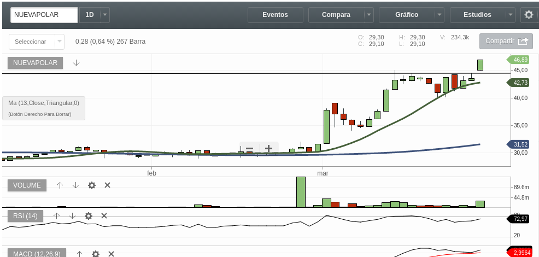Close the VOLUME panel

pyautogui.click(x=107, y=185)
